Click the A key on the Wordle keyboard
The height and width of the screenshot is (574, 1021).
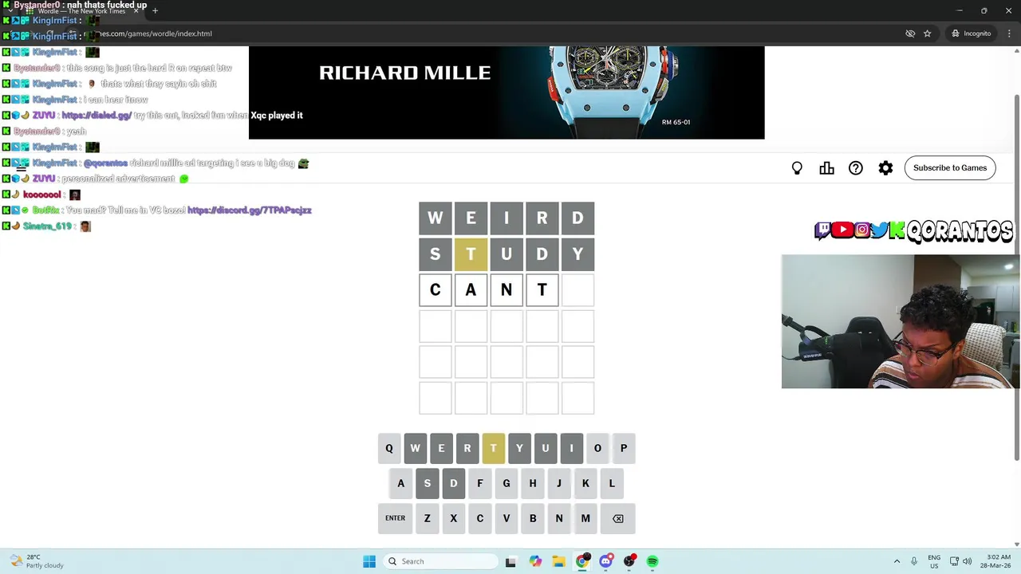(x=400, y=483)
